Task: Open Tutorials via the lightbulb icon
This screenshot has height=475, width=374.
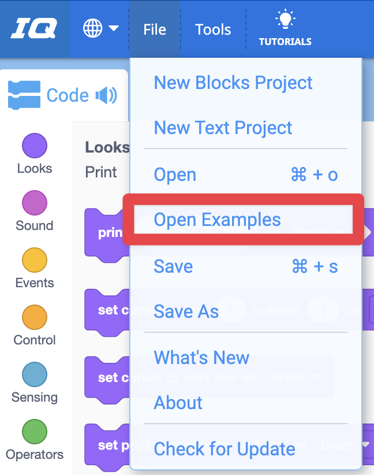Action: pos(285,26)
